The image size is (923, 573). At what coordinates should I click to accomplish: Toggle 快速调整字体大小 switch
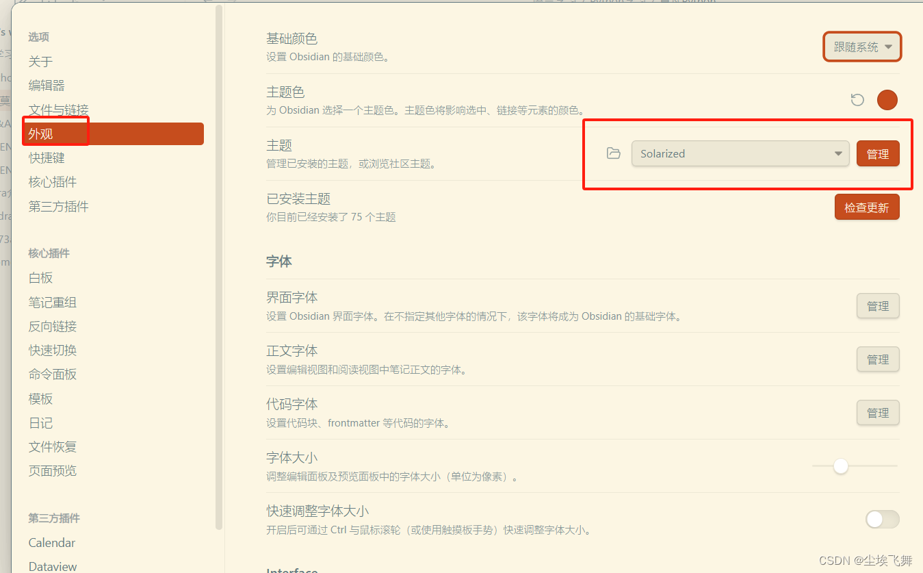[x=882, y=520]
